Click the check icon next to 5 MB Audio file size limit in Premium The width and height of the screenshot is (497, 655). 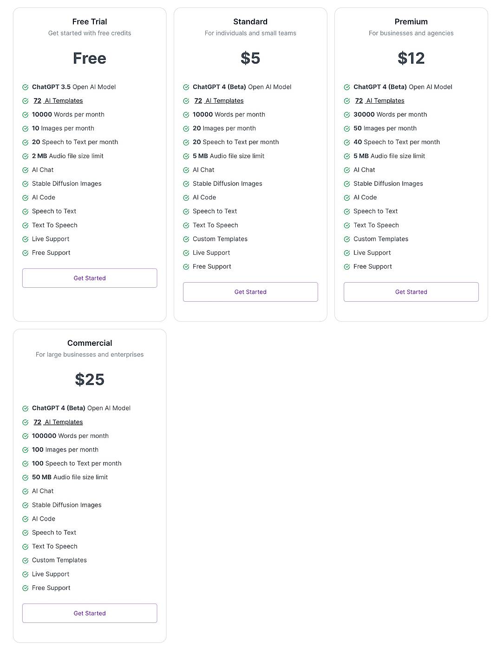pyautogui.click(x=347, y=156)
